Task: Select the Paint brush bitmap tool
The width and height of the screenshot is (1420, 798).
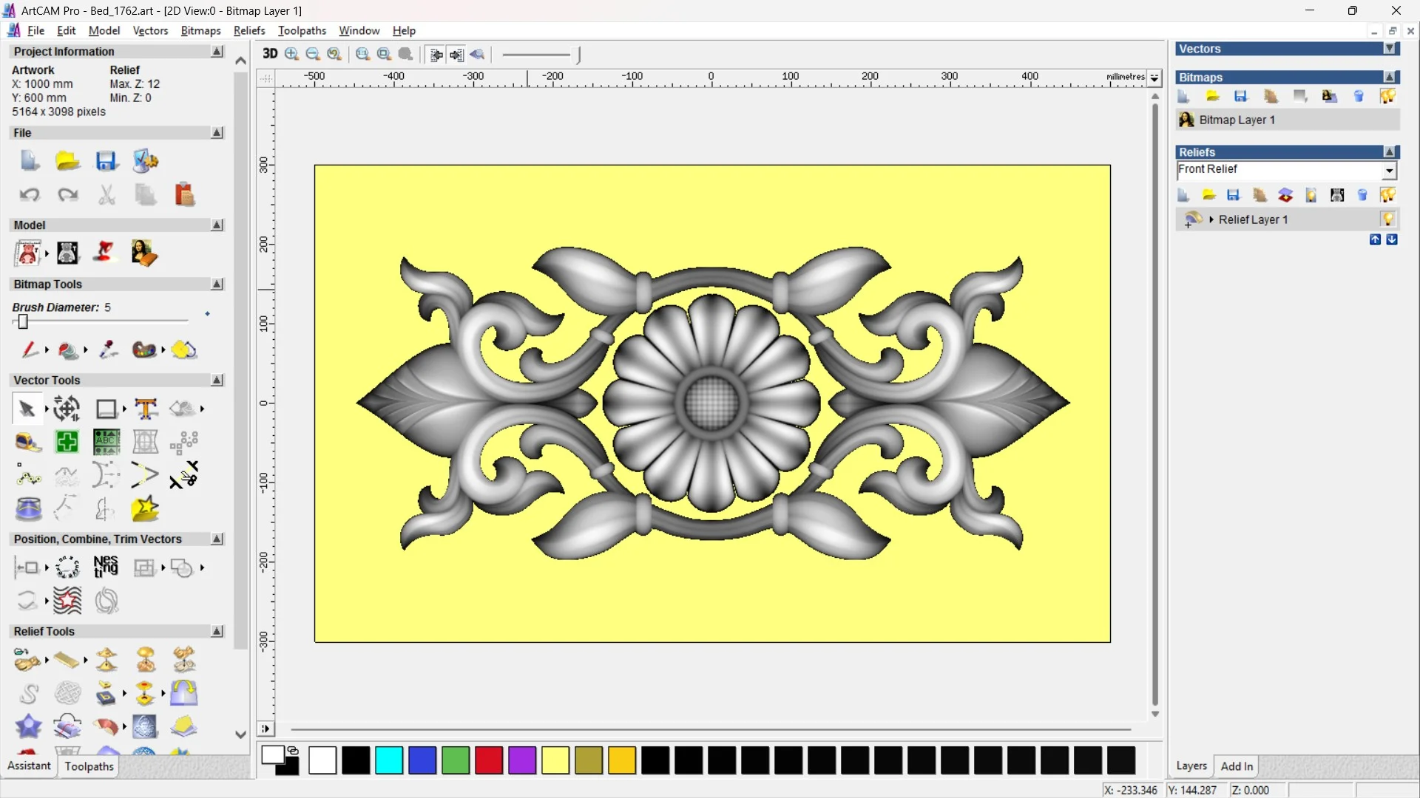Action: [29, 349]
